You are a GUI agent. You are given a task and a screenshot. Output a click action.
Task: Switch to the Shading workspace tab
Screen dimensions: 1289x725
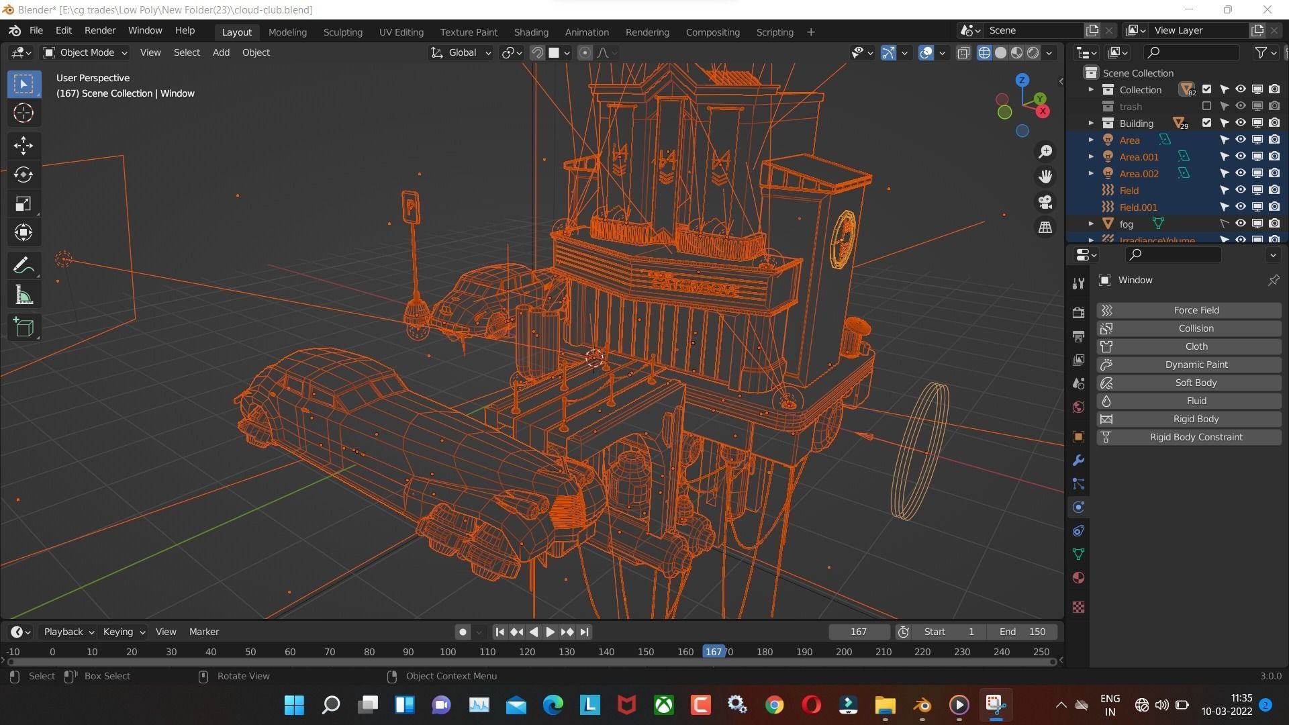tap(531, 32)
